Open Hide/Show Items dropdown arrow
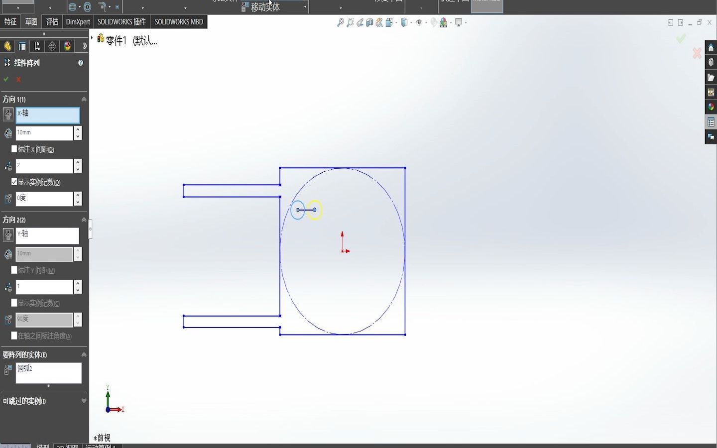 pyautogui.click(x=426, y=22)
